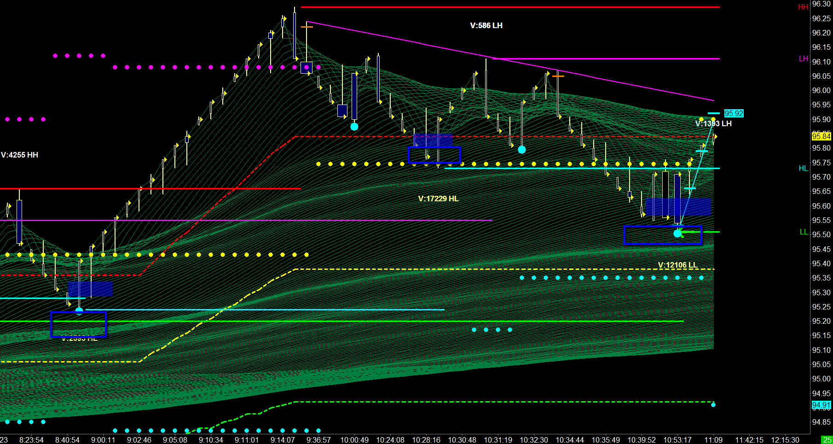Click the magenta LH level tag
The width and height of the screenshot is (833, 444).
click(803, 59)
